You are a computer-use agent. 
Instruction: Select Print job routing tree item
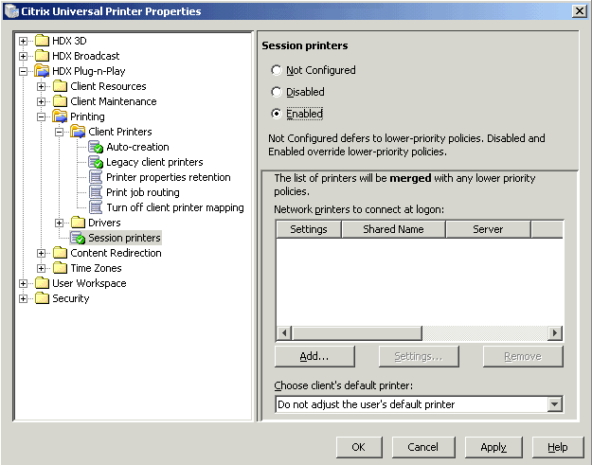(143, 192)
